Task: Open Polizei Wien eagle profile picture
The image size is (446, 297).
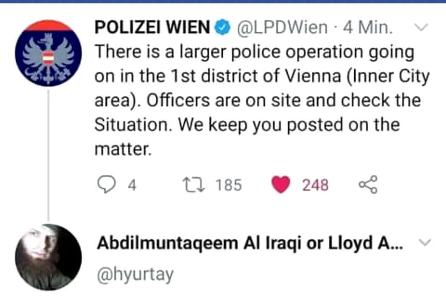Action: [48, 53]
